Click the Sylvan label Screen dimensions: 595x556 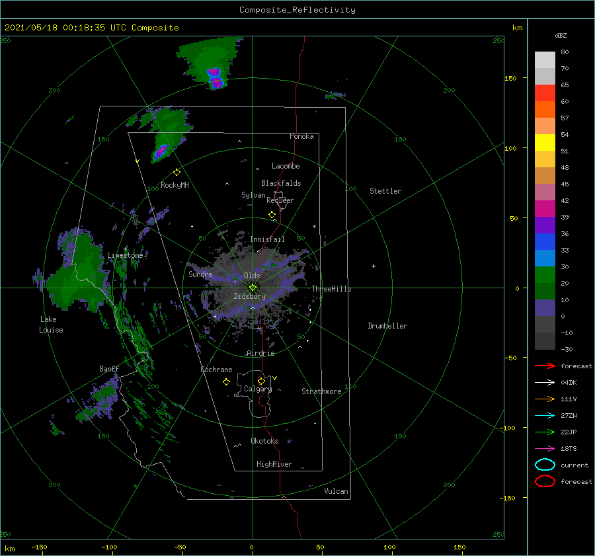253,195
